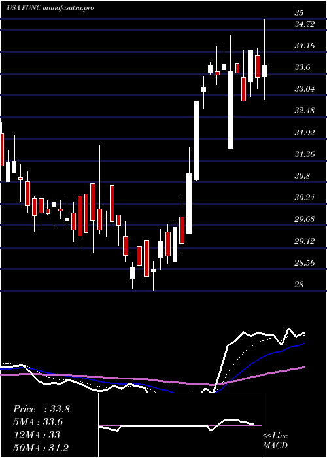
Task: Click the 34.72 price axis label
Action: [305, 24]
